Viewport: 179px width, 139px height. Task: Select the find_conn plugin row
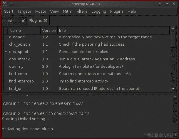point(86,74)
